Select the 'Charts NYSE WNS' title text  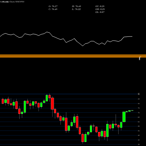pos(17,2)
